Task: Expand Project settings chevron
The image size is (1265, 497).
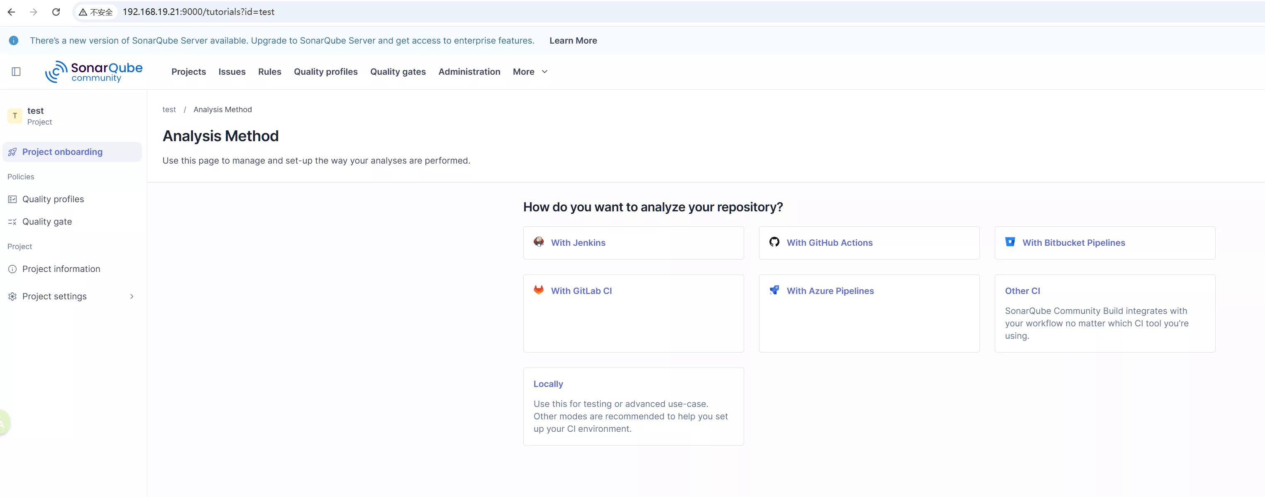Action: (x=132, y=296)
